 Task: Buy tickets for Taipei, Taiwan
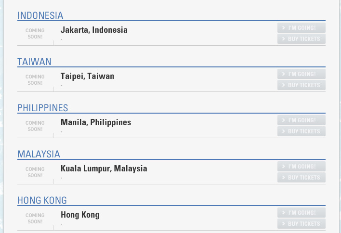(302, 85)
